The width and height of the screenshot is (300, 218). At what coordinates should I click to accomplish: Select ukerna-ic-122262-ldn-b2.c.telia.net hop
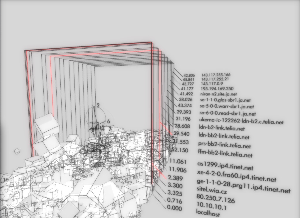point(241,121)
